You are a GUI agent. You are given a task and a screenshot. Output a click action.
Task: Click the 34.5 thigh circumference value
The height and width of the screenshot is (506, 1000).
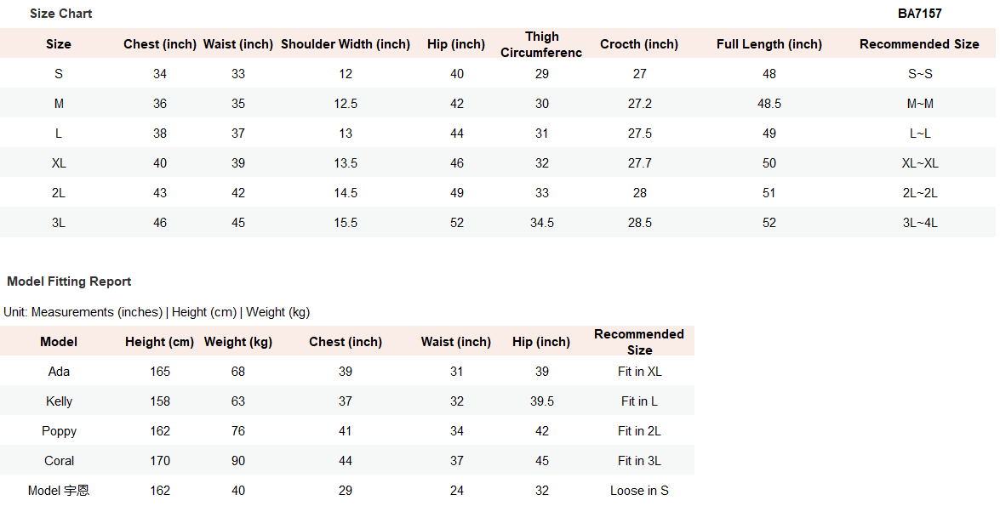(542, 223)
